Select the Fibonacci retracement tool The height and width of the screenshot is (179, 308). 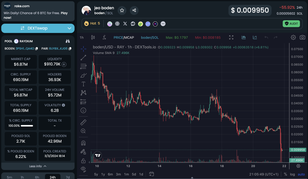[83, 66]
